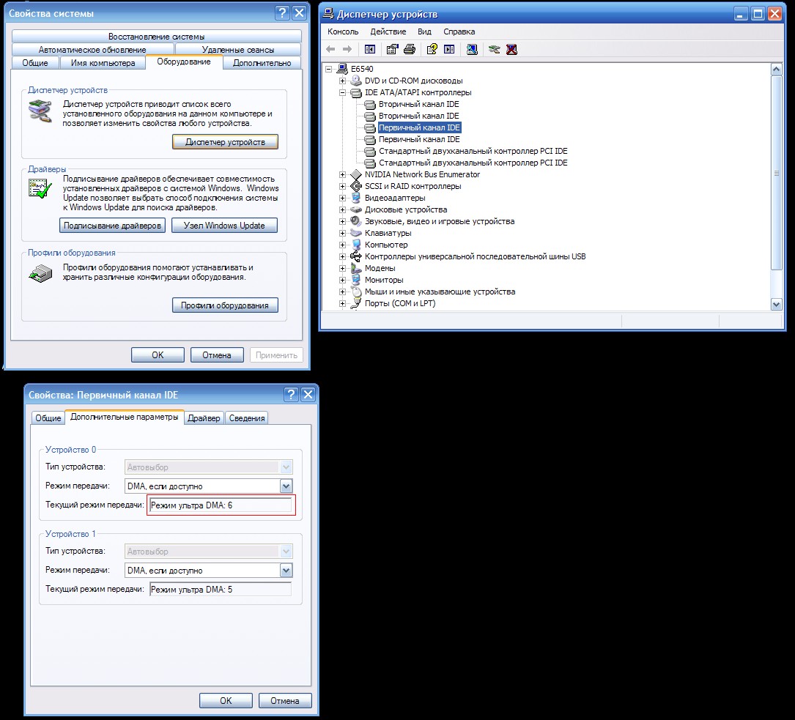Expand the Видеоадаптеры node
Screen dimensions: 795x720
[342, 198]
